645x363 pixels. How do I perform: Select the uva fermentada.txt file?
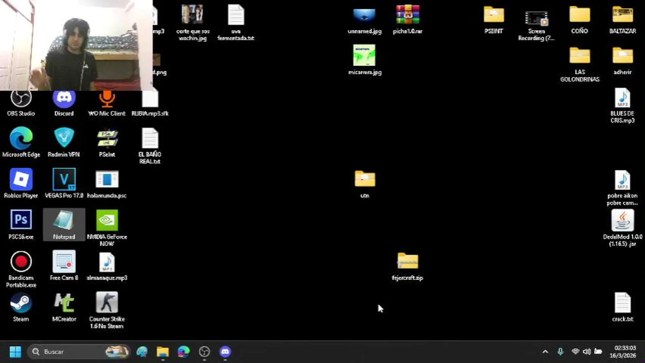click(x=236, y=23)
